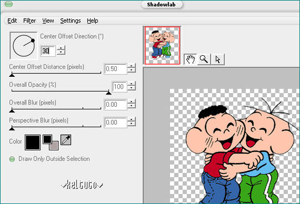
Task: Increase Overall Opacity using up stepper
Action: [131, 84]
